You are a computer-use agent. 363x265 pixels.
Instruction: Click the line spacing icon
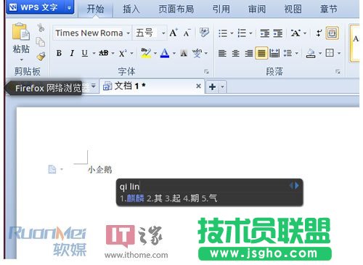tap(287, 53)
